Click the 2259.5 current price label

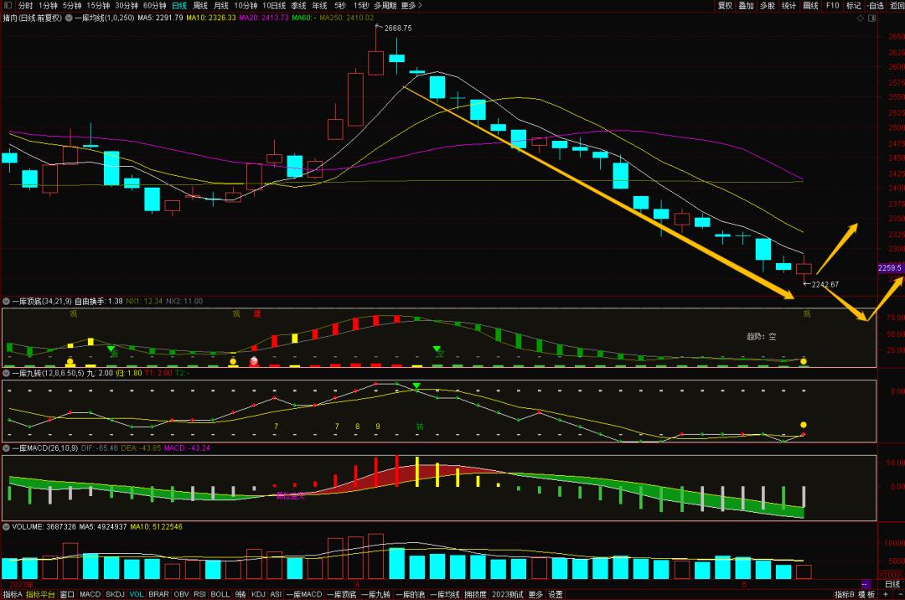(x=889, y=268)
